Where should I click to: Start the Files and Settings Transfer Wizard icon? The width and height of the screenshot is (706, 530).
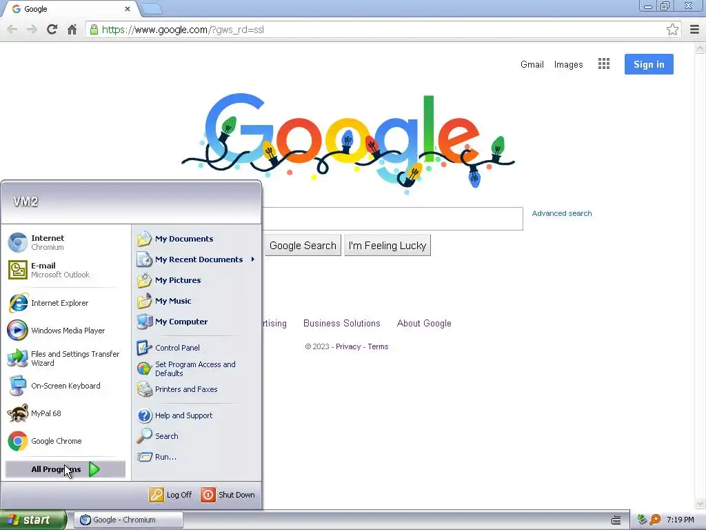17,358
